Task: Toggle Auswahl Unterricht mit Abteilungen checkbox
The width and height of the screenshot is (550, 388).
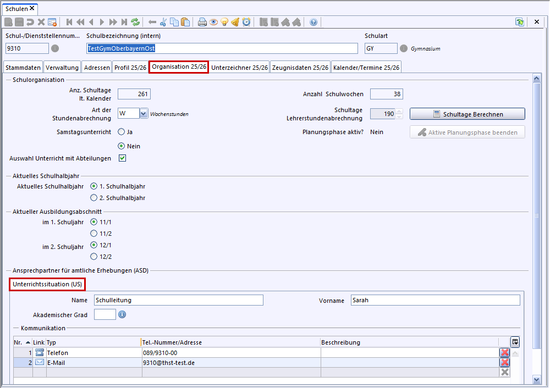Action: coord(123,158)
